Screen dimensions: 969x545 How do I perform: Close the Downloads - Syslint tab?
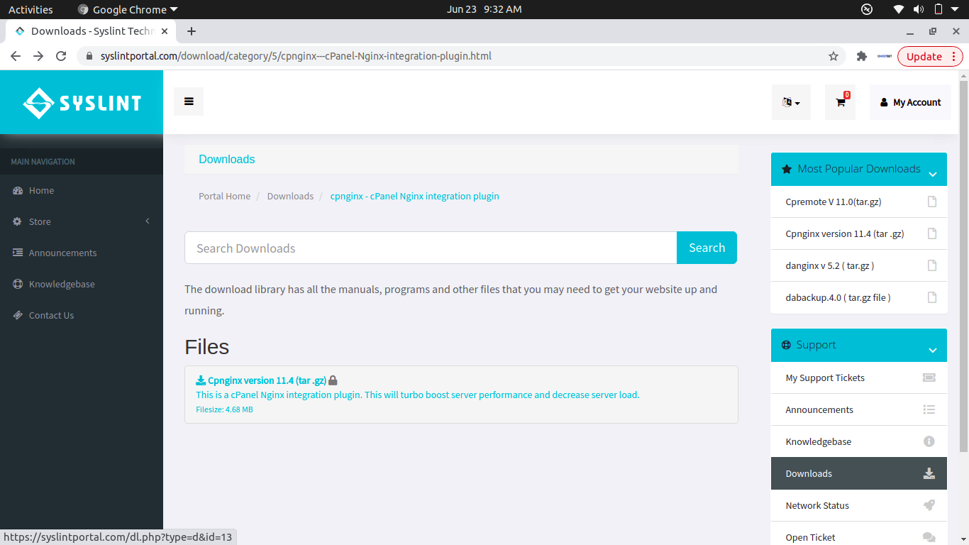coord(165,31)
